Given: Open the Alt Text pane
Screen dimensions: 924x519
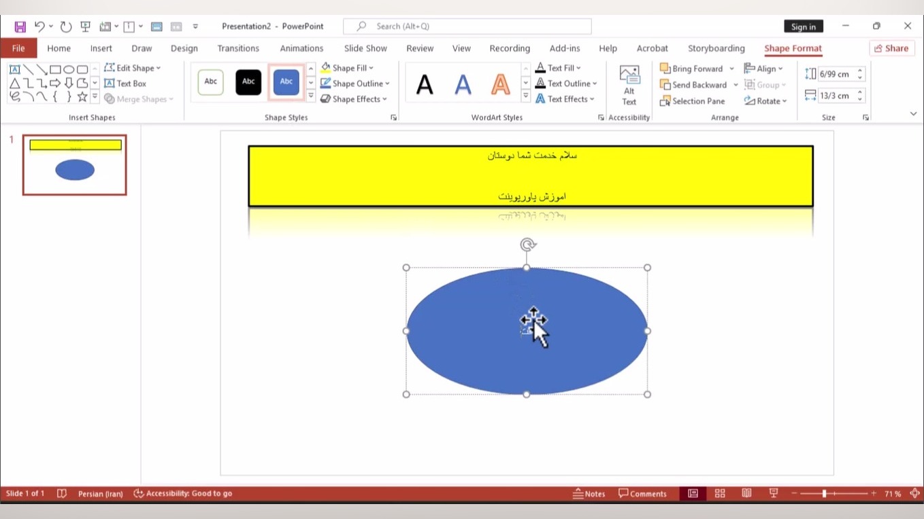Looking at the screenshot, I should [x=629, y=86].
